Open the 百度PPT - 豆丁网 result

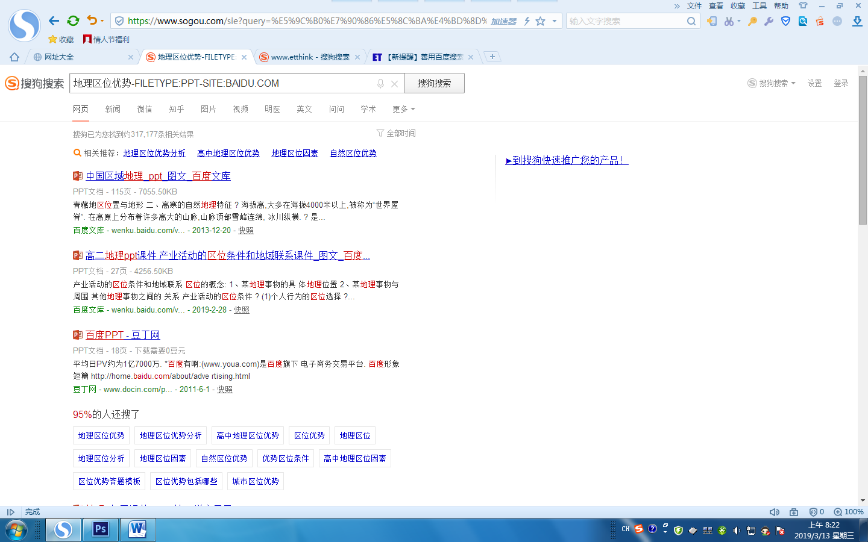point(123,335)
